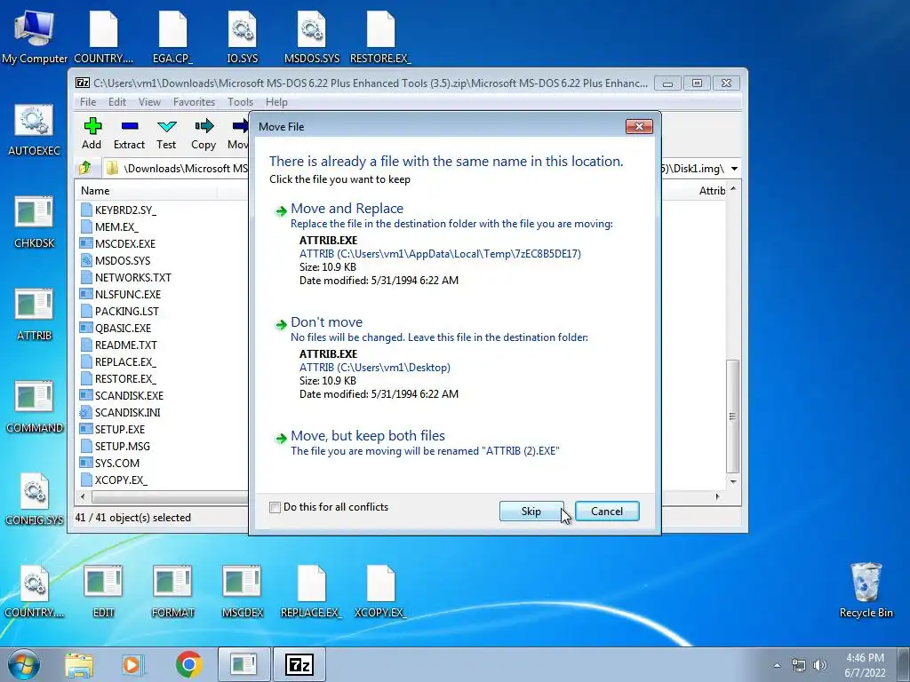Select the MSDOS.SYS desktop icon
910x682 pixels.
[312, 36]
